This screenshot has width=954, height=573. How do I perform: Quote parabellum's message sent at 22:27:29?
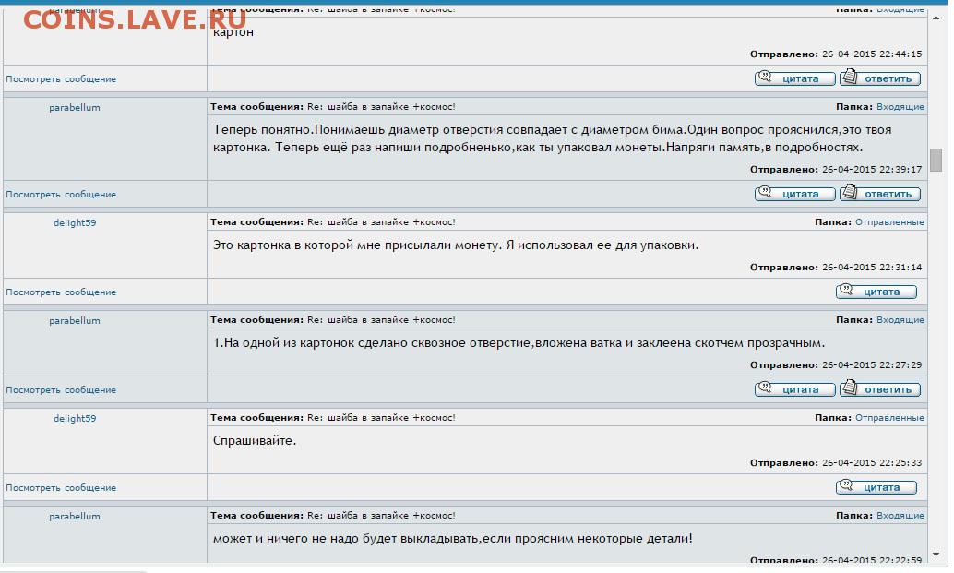click(794, 389)
